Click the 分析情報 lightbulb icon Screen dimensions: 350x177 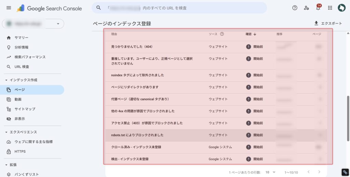point(9,47)
